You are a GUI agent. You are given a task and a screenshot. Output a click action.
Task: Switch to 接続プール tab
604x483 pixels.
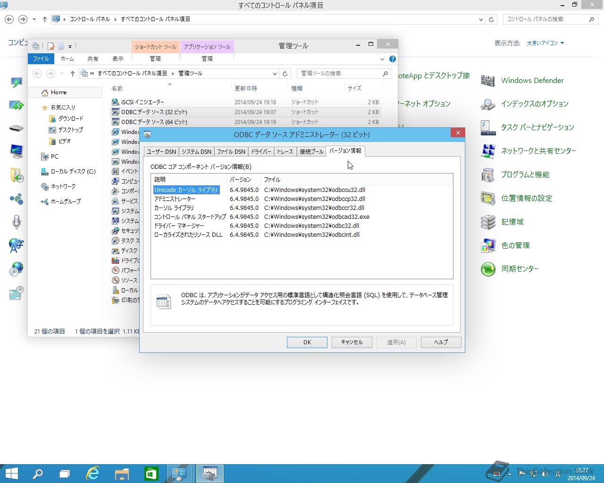point(311,151)
